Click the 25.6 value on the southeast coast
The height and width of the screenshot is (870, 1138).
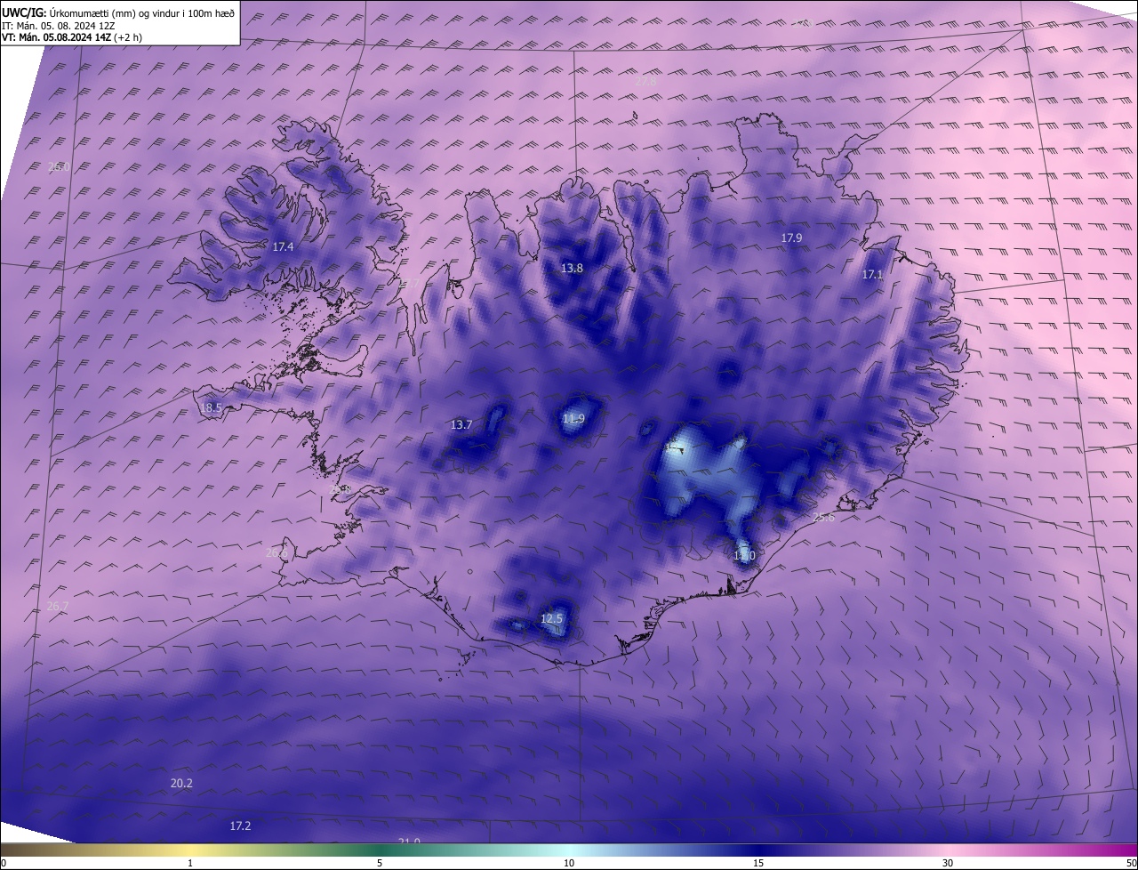pyautogui.click(x=823, y=518)
